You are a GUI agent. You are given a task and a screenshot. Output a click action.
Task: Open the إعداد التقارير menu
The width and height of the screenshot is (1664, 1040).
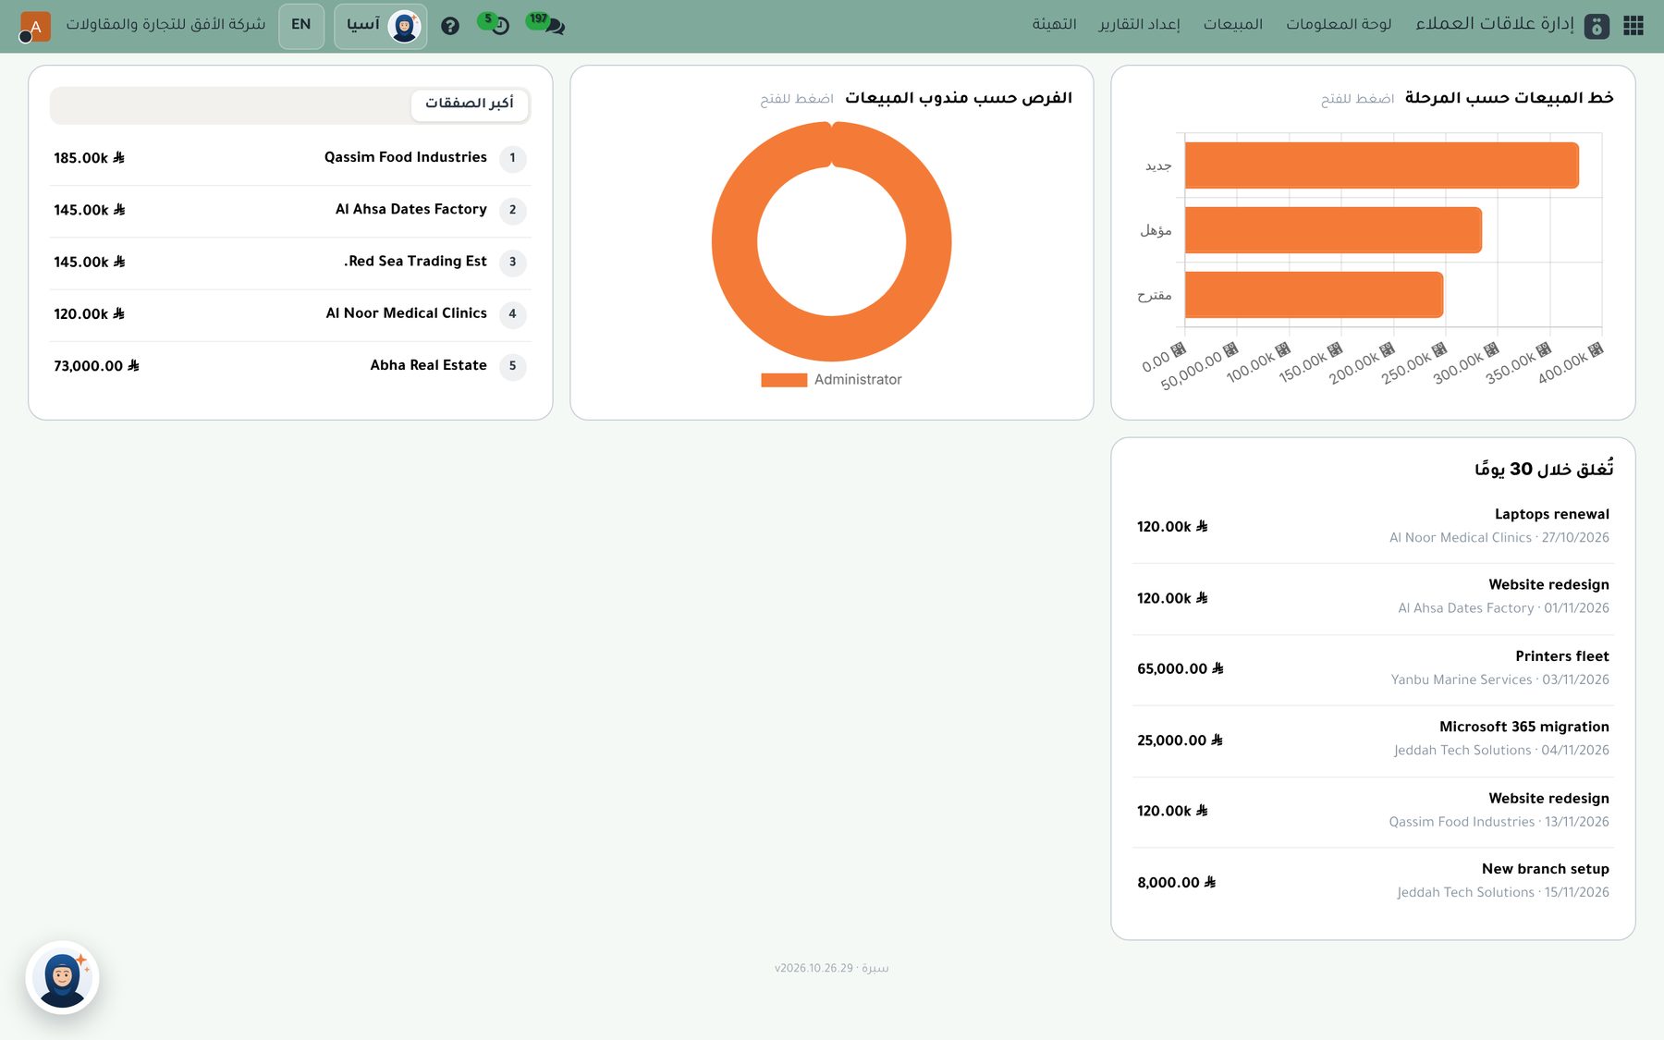tap(1139, 24)
